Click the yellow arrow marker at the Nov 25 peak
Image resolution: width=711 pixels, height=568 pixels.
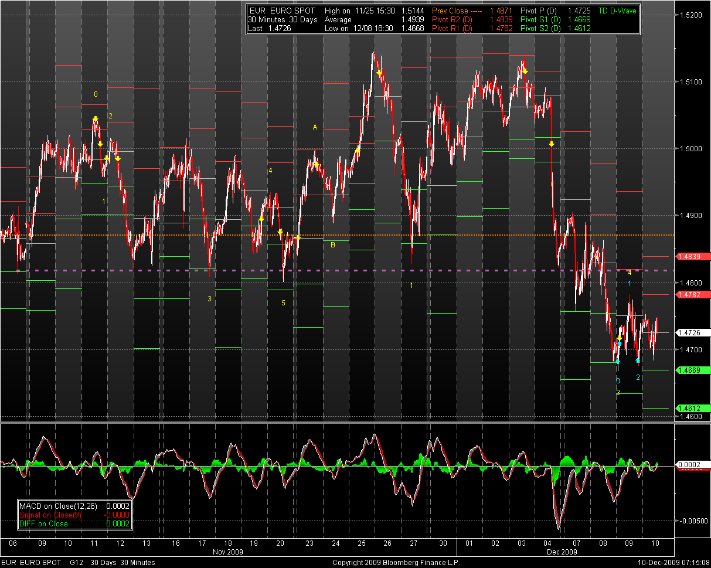[x=380, y=73]
